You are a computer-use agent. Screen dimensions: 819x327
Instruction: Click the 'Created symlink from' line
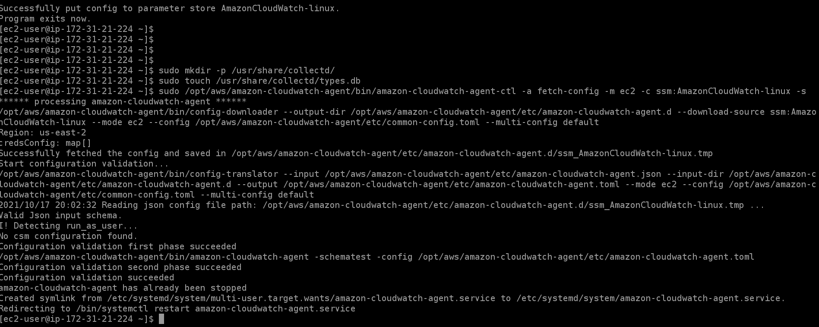[x=392, y=298]
